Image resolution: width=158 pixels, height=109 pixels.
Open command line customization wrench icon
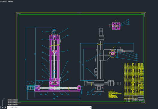point(5,108)
